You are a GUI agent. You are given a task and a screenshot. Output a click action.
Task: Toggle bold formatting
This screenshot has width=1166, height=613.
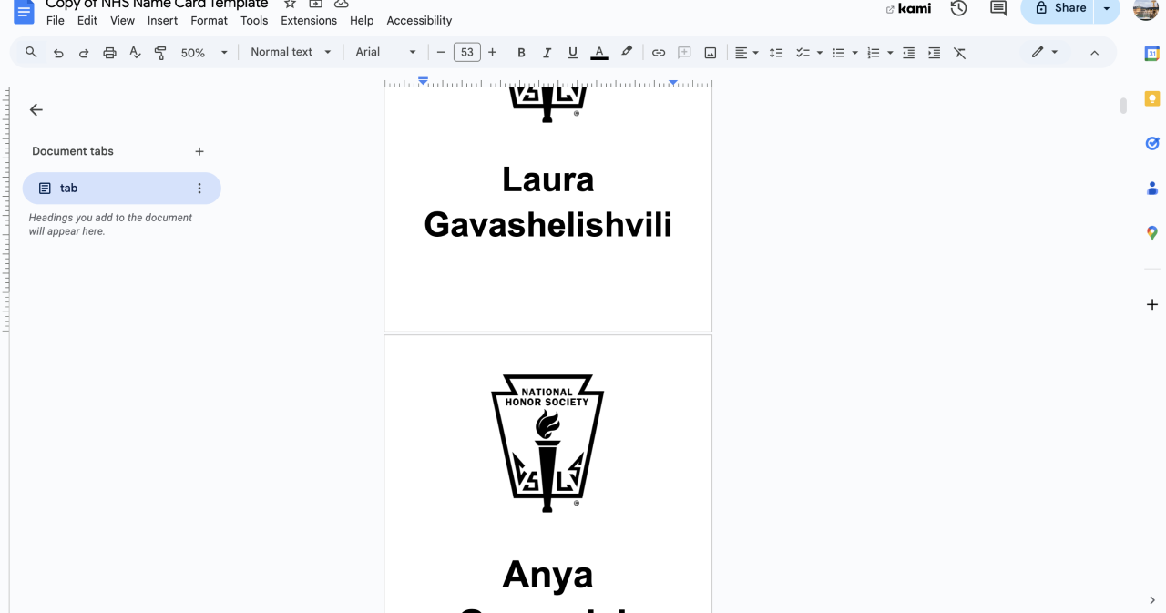point(521,53)
